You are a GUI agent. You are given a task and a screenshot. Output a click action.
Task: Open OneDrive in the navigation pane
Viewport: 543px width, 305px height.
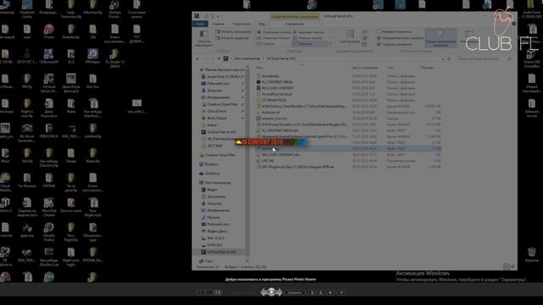(212, 174)
